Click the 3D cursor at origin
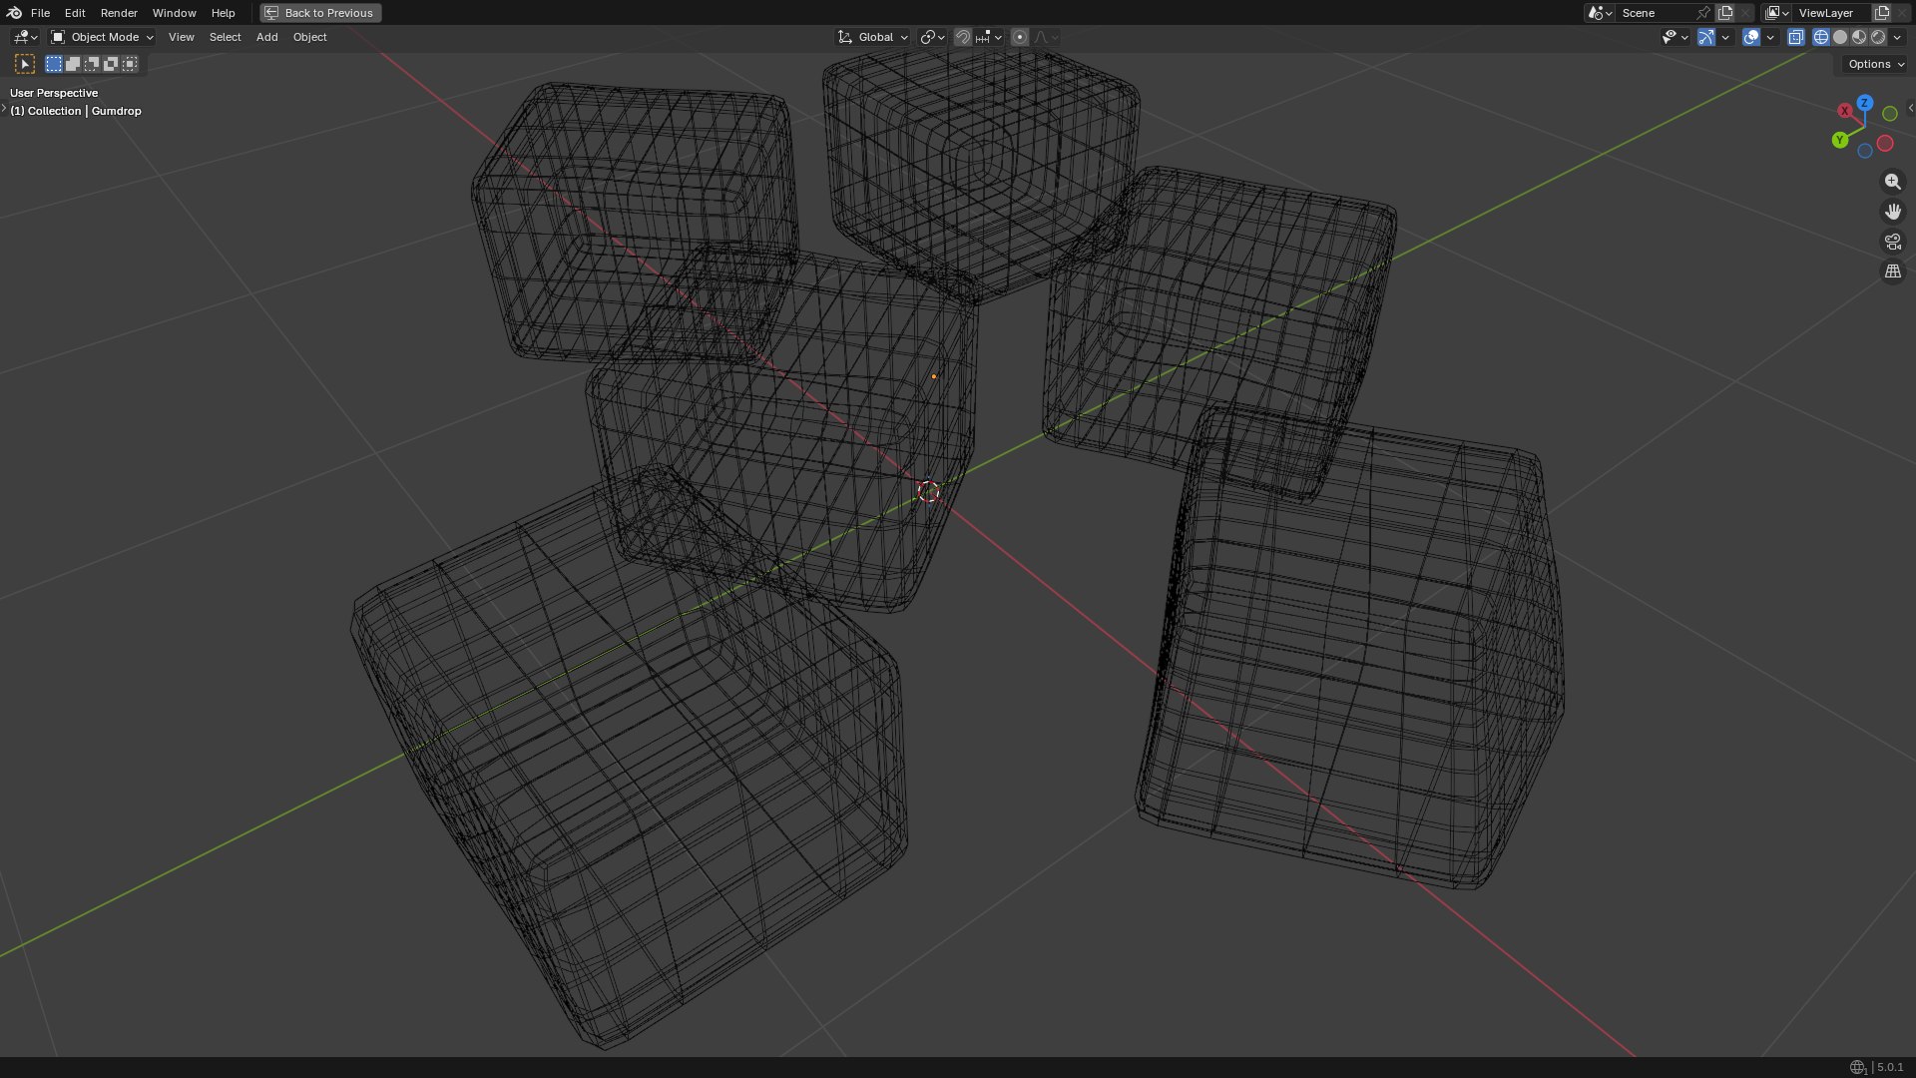1916x1078 pixels. point(928,491)
